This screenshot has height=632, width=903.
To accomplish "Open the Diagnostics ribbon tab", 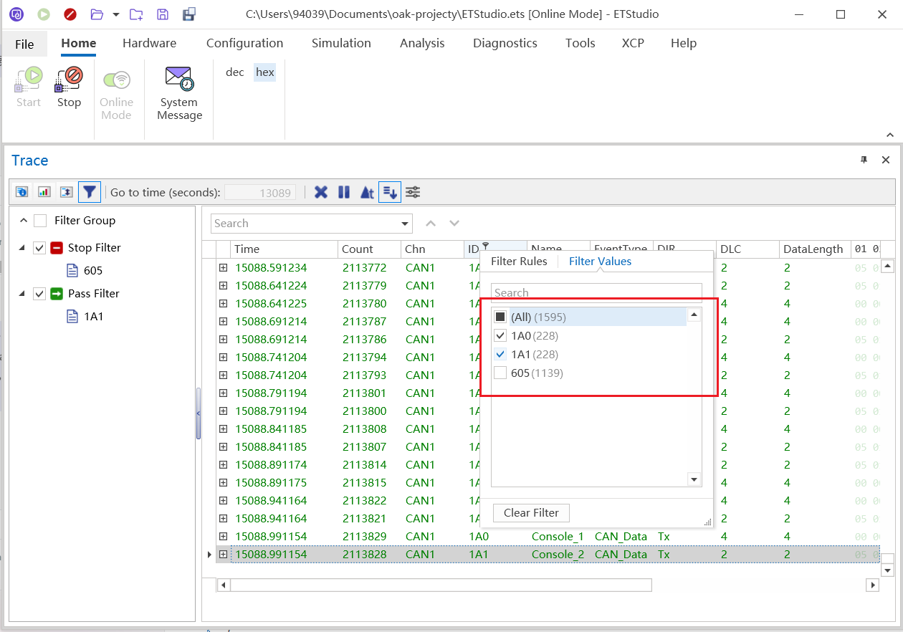I will click(505, 43).
